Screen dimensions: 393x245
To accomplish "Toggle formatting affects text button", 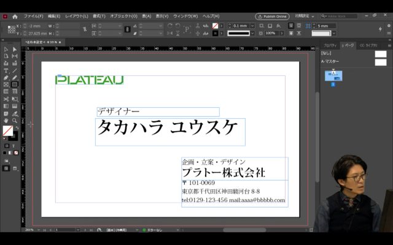I will click(14, 146).
